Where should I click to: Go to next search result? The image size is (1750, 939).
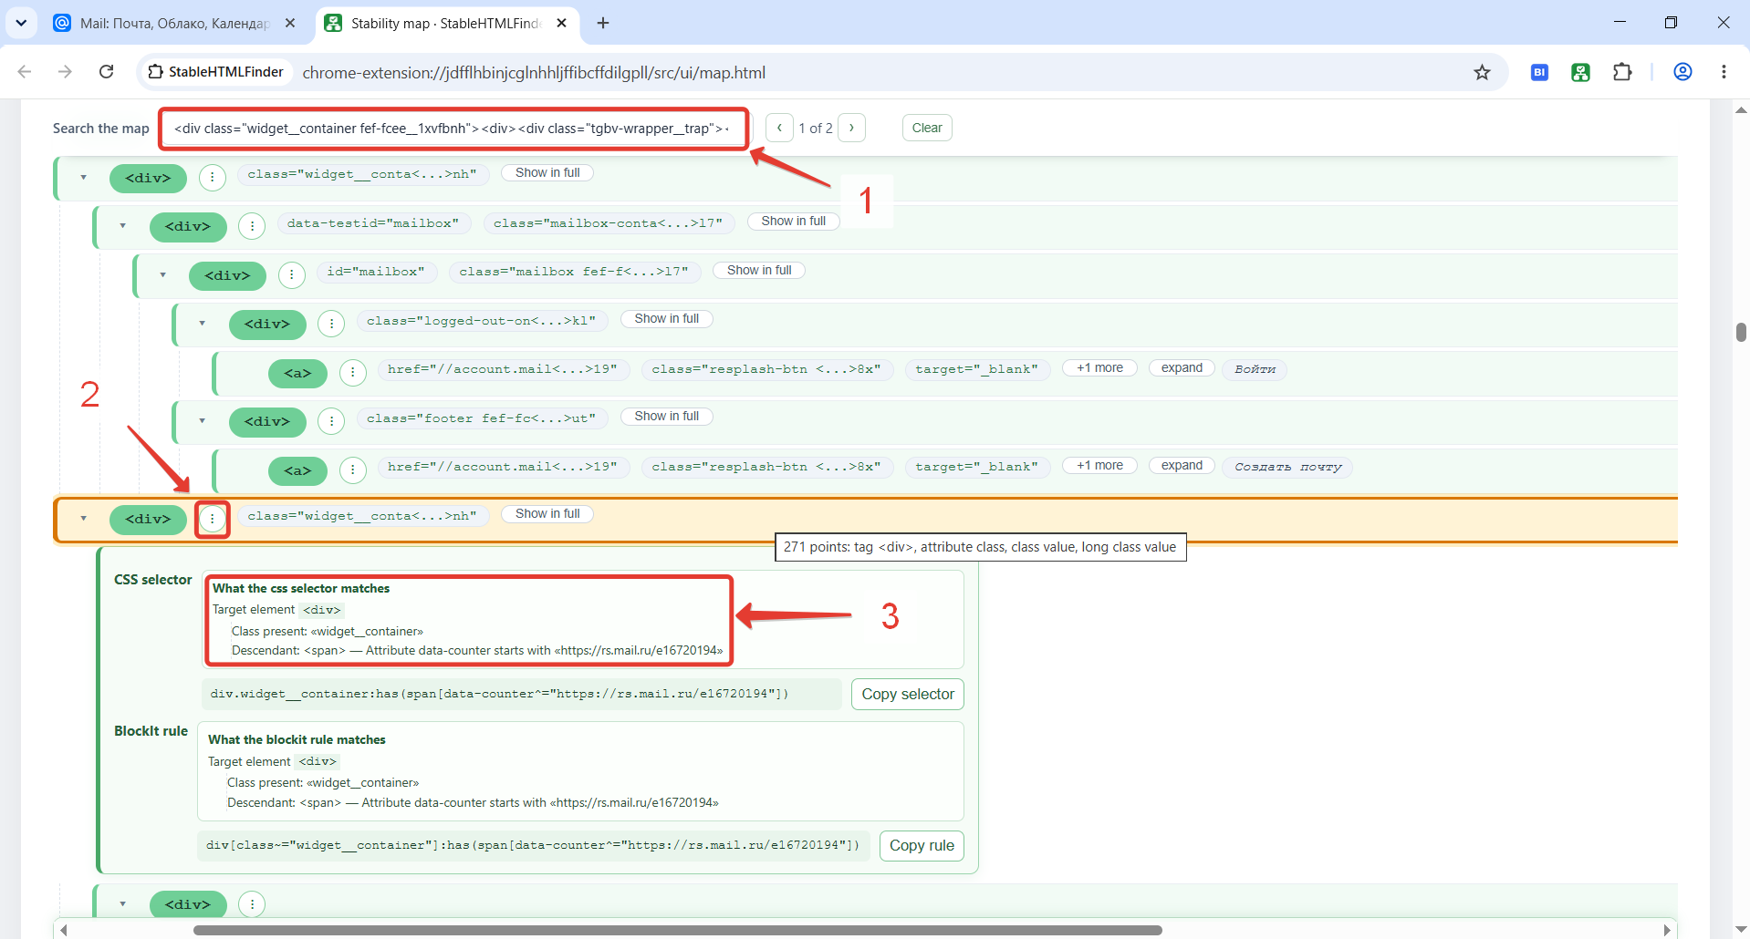pyautogui.click(x=851, y=128)
